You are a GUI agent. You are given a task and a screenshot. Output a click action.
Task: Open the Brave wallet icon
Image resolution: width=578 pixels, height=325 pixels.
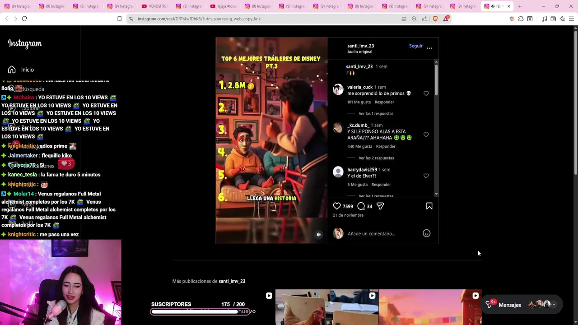coord(553,19)
